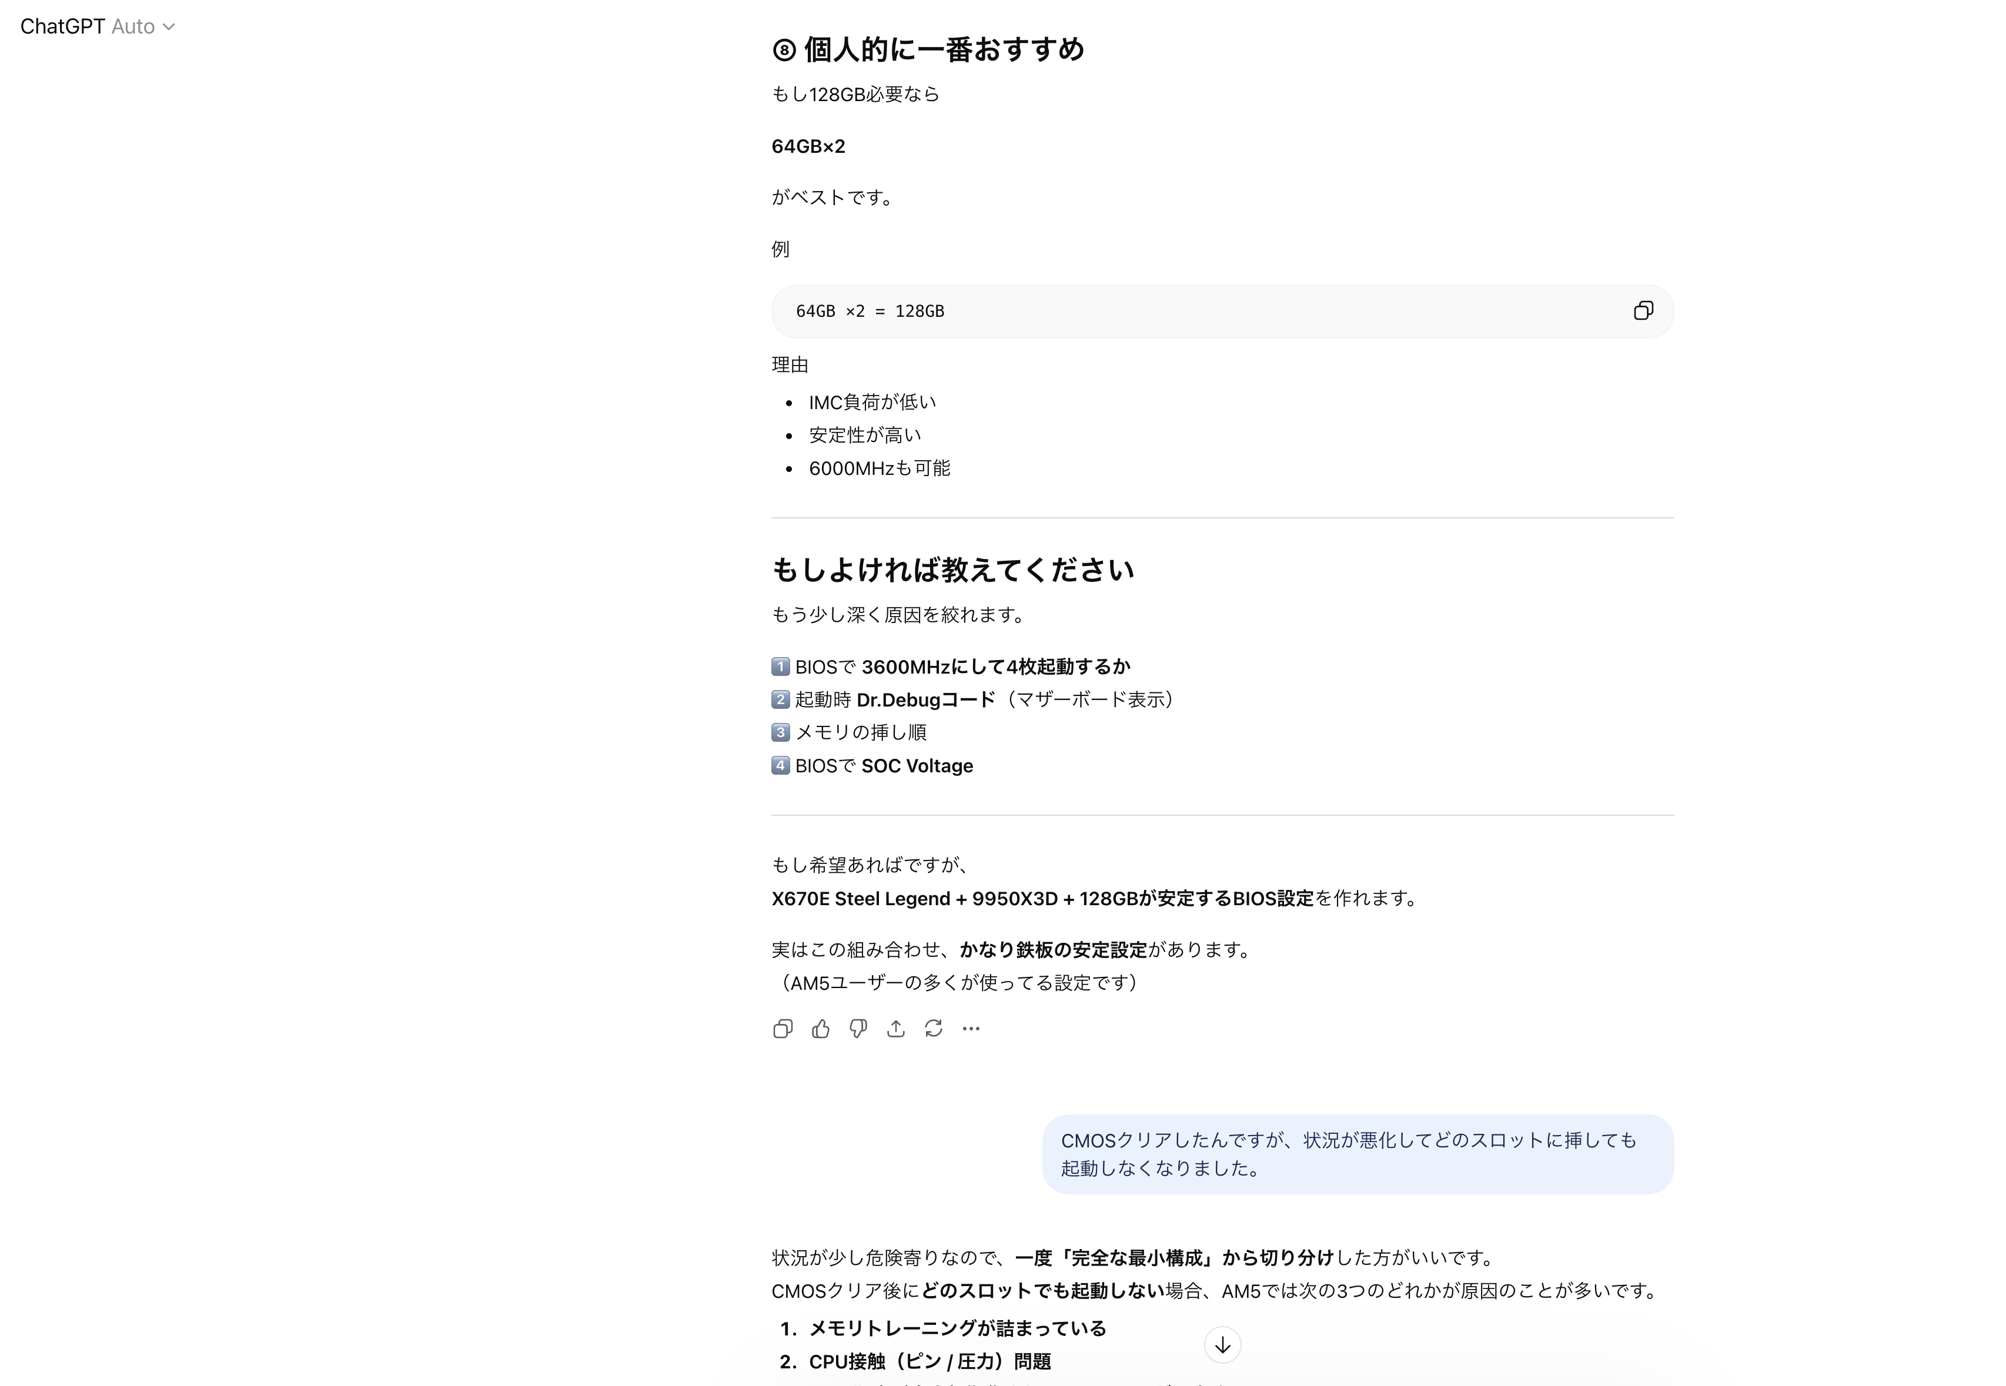Give the response a thumbs up
Screen dimensions: 2006x1386
pyautogui.click(x=821, y=1029)
